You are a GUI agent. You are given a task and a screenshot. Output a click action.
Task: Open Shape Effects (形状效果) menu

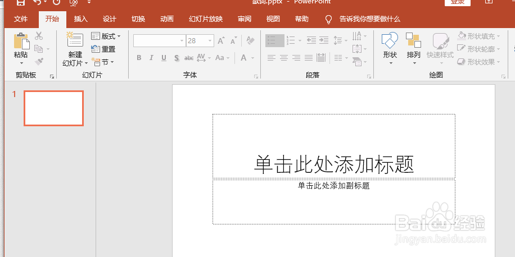pyautogui.click(x=478, y=62)
